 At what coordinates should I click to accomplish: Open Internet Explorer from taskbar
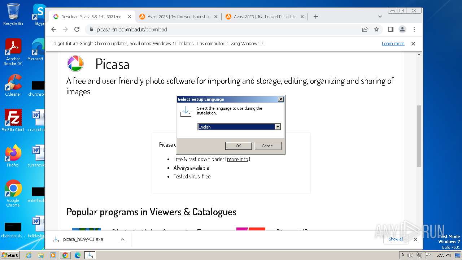(29, 255)
